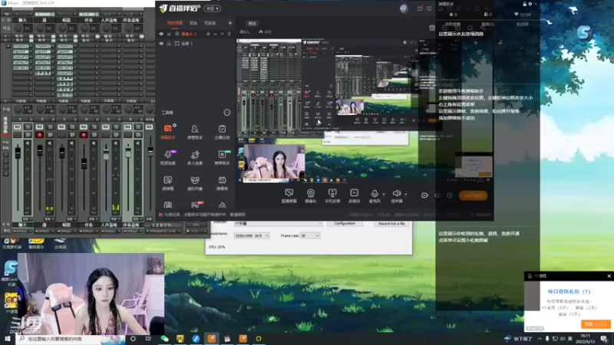Click the 麦克风 microphone icon

tap(375, 194)
